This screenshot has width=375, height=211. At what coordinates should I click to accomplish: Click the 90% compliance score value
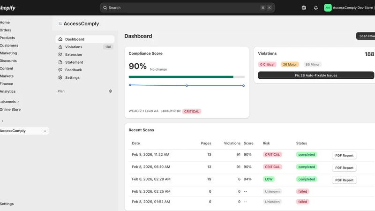[137, 66]
